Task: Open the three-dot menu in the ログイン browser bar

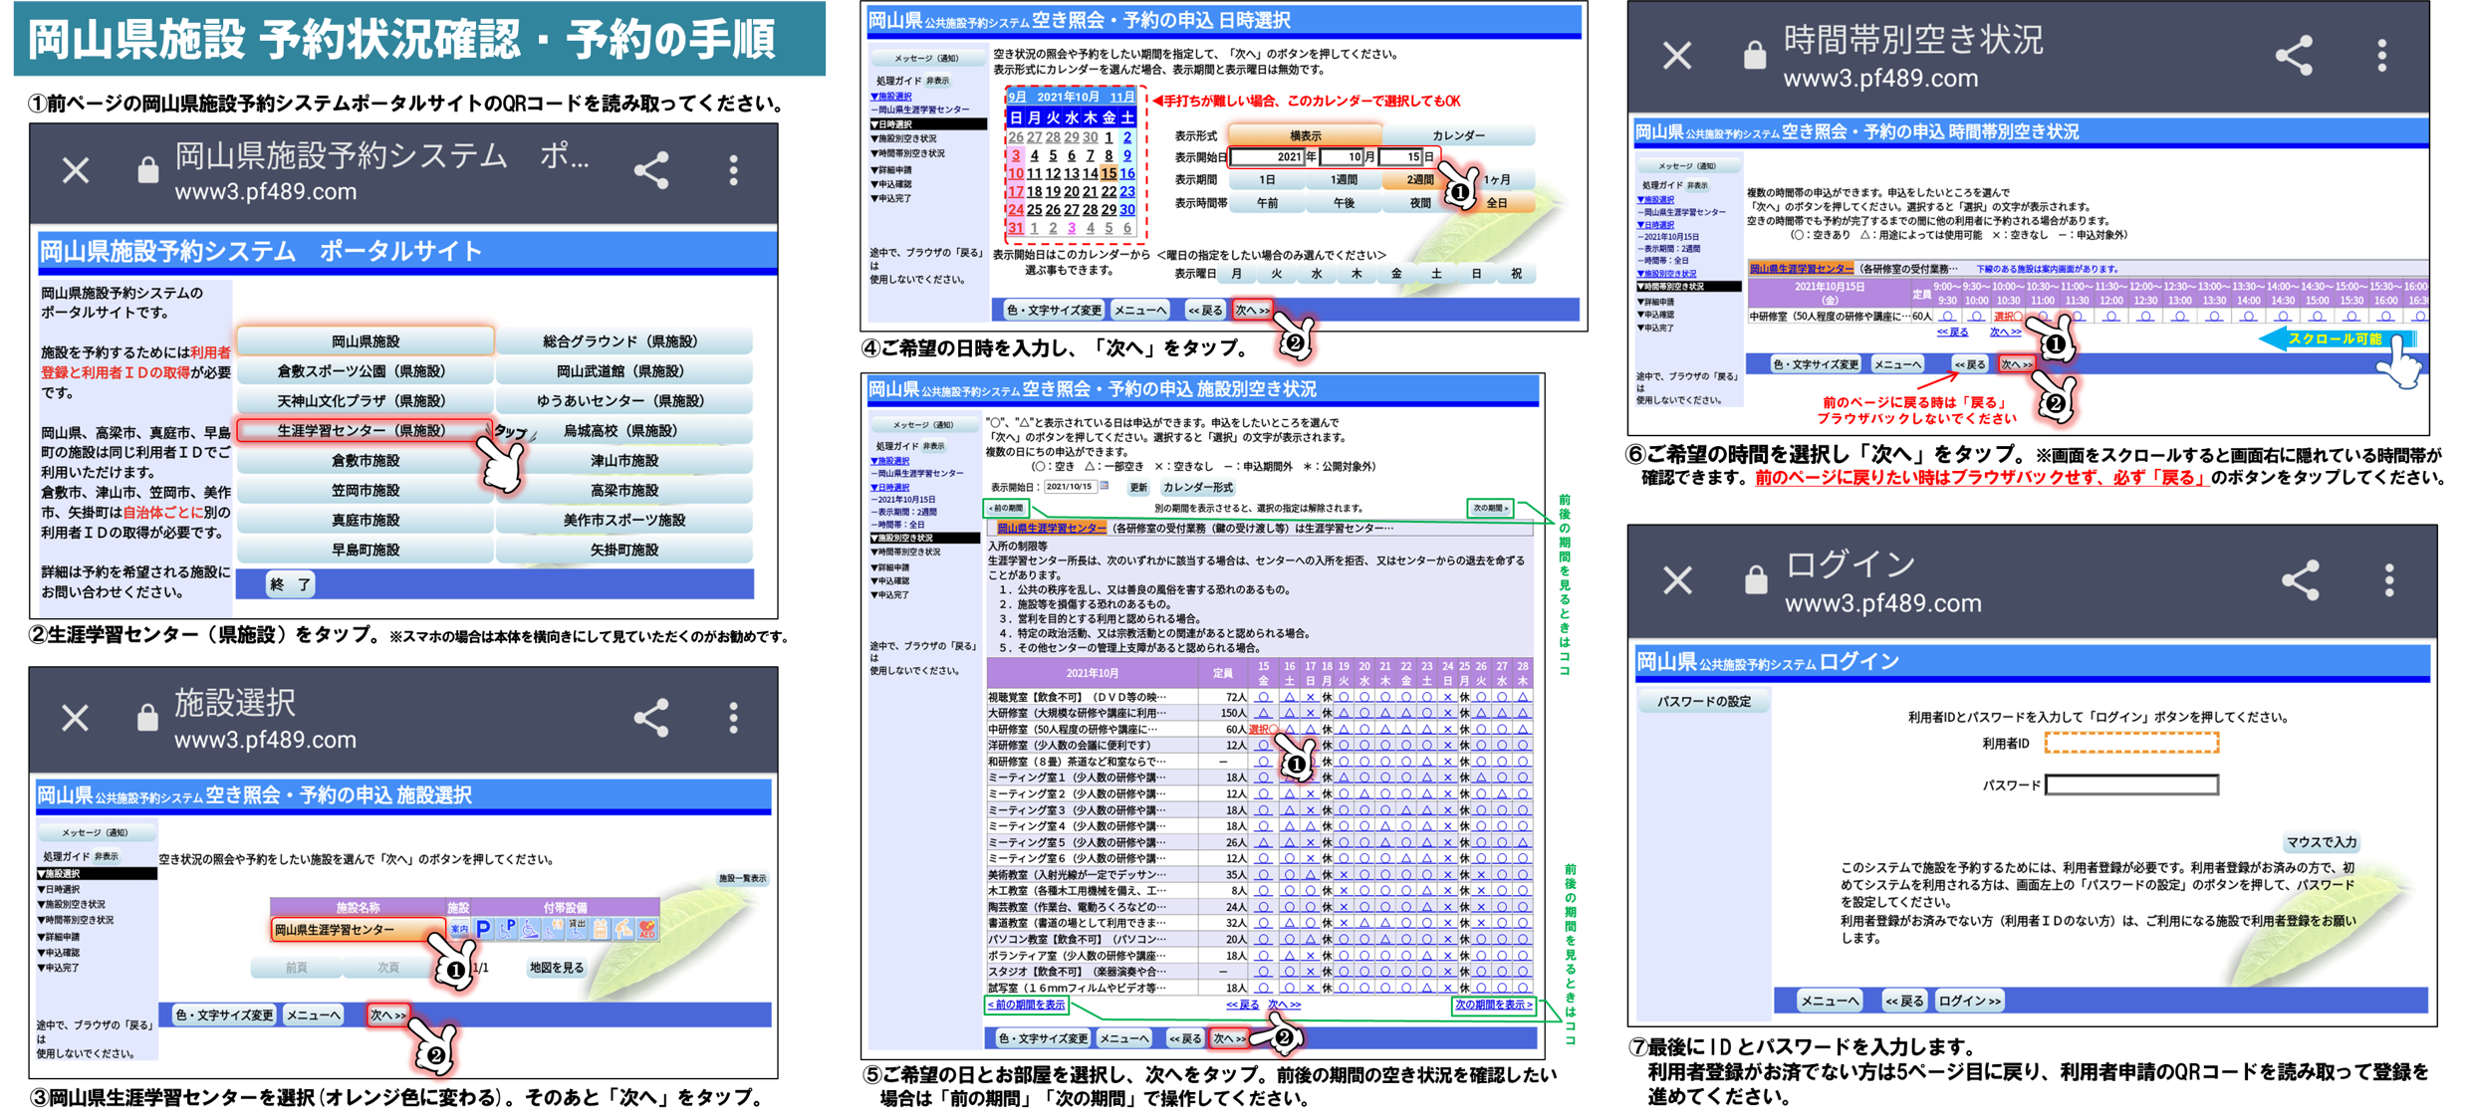Action: (2389, 580)
